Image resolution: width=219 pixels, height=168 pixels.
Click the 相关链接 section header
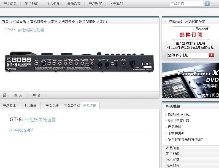coord(173,106)
